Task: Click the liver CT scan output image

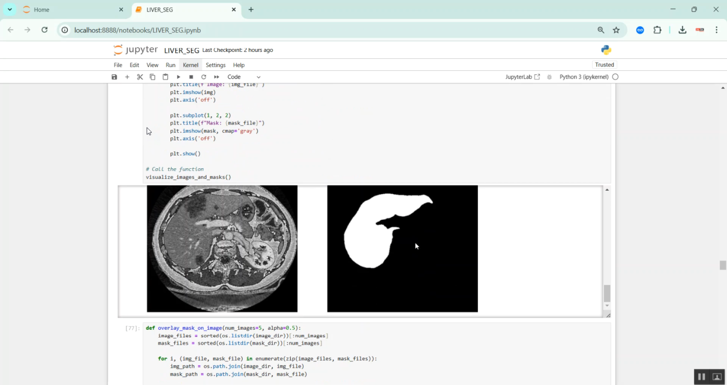Action: tap(222, 248)
